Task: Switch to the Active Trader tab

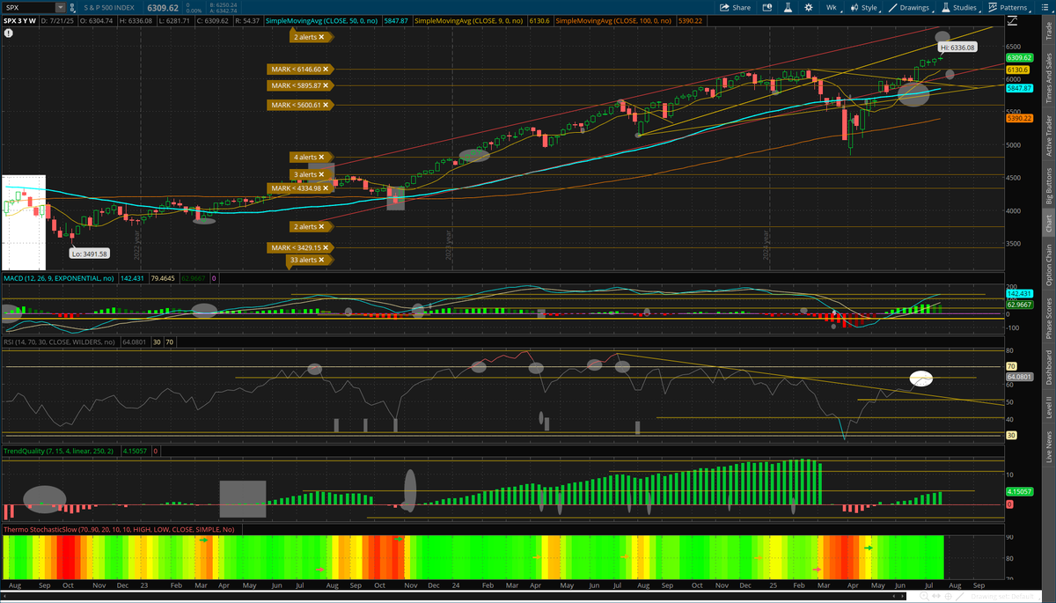Action: [1048, 136]
